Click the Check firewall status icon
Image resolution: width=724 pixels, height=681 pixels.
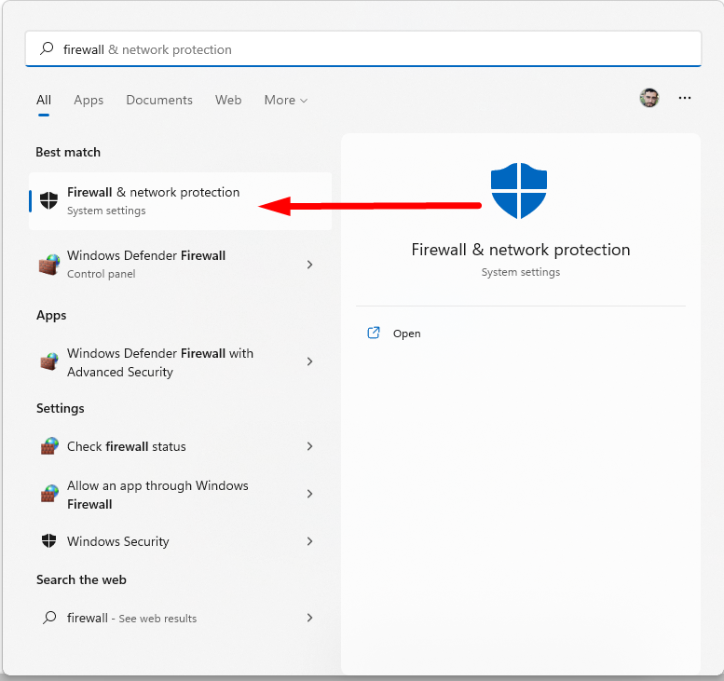[x=49, y=446]
